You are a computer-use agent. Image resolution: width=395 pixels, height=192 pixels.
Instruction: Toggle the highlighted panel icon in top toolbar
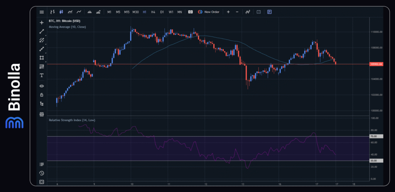(x=269, y=12)
